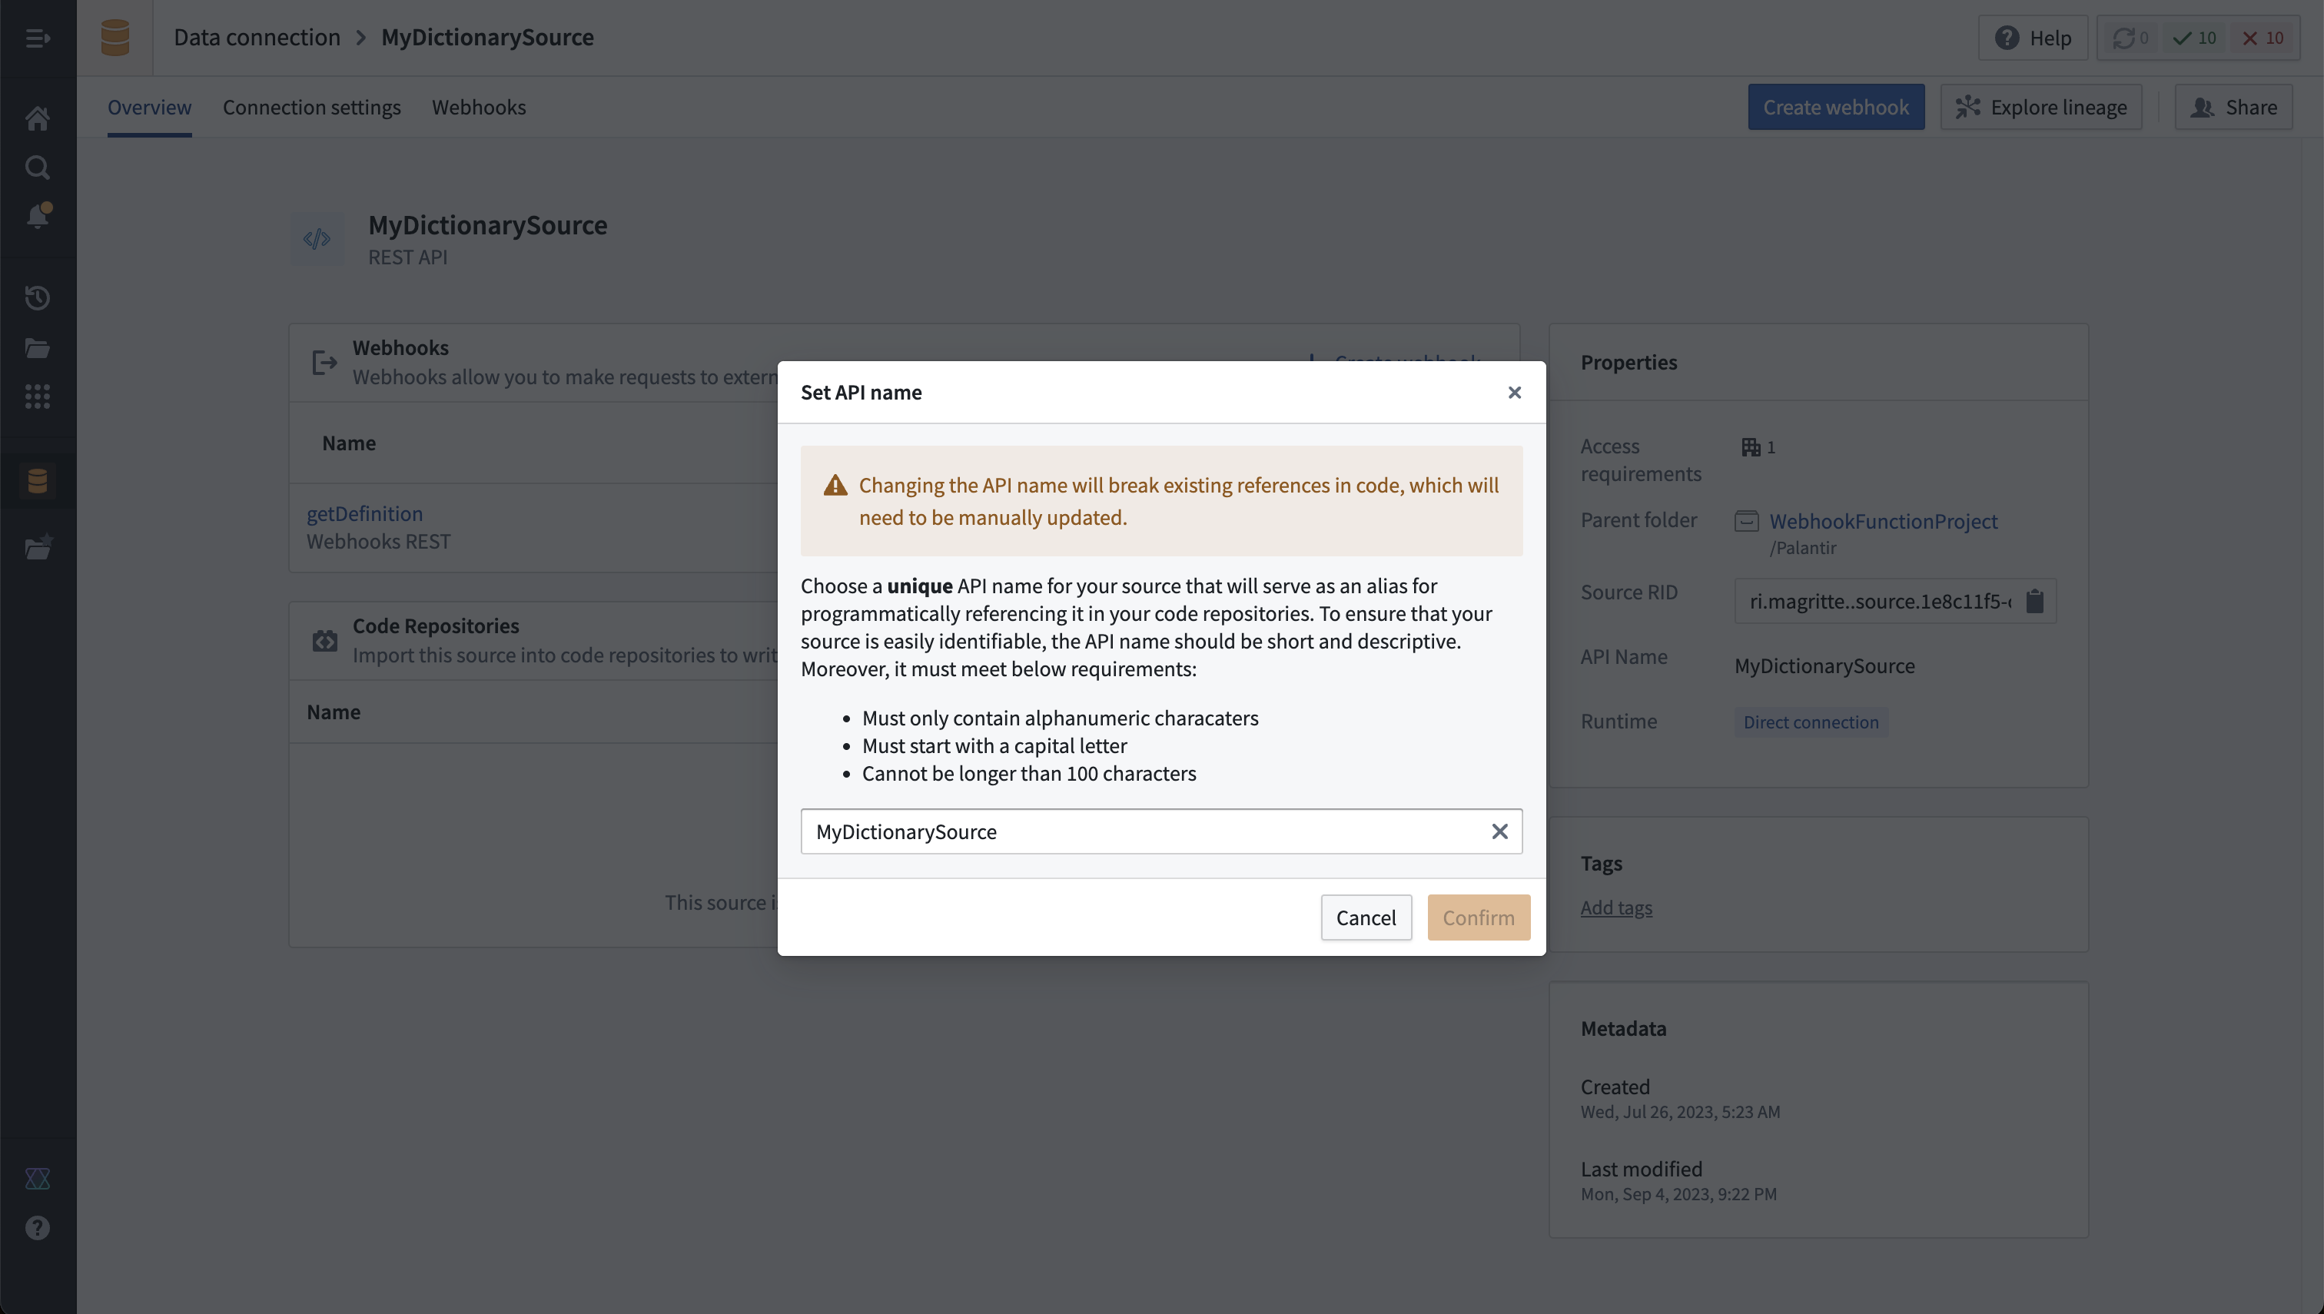Click the Data connection header database icon
The image size is (2324, 1314).
coord(115,37)
